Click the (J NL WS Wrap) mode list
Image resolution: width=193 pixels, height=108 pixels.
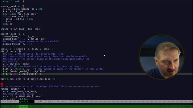point(79,101)
